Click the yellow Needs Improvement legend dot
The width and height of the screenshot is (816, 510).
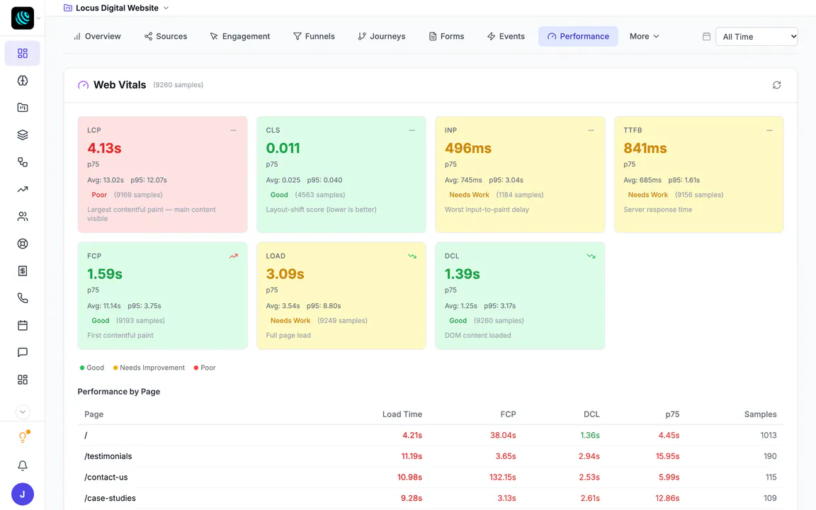115,368
